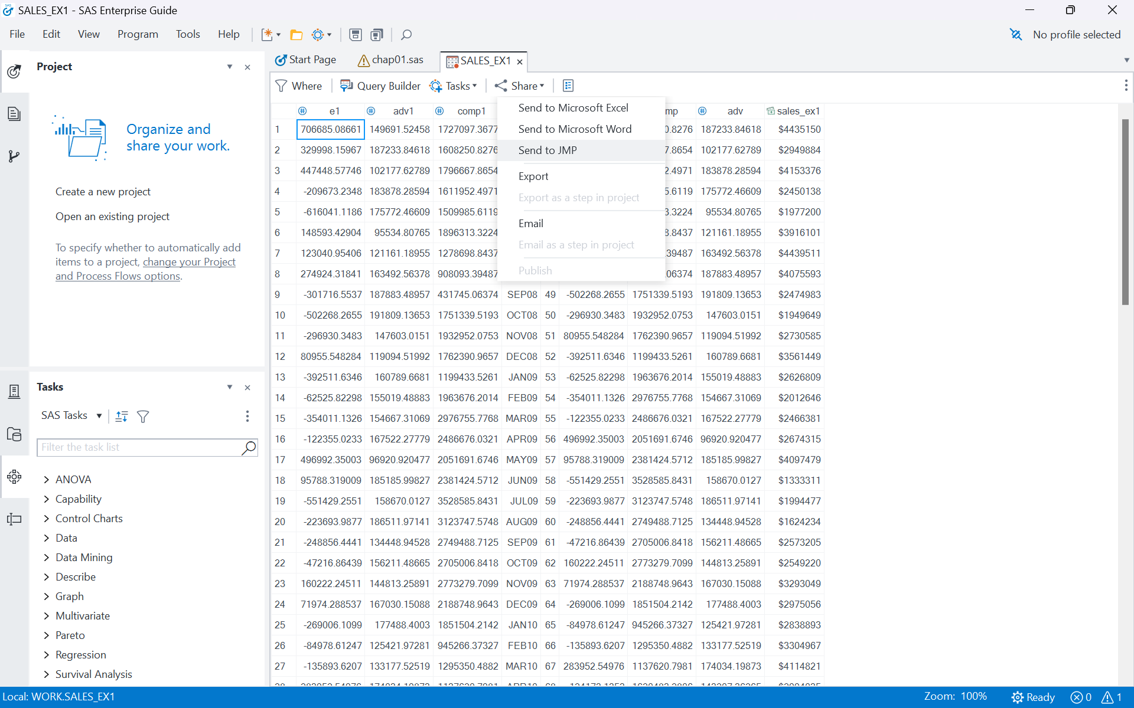Open search using the magnifier toolbar icon
The image size is (1134, 708).
click(x=406, y=35)
